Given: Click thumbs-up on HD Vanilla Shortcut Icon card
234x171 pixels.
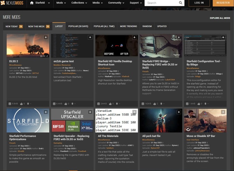Looking at the screenshot, I should coord(110,104).
